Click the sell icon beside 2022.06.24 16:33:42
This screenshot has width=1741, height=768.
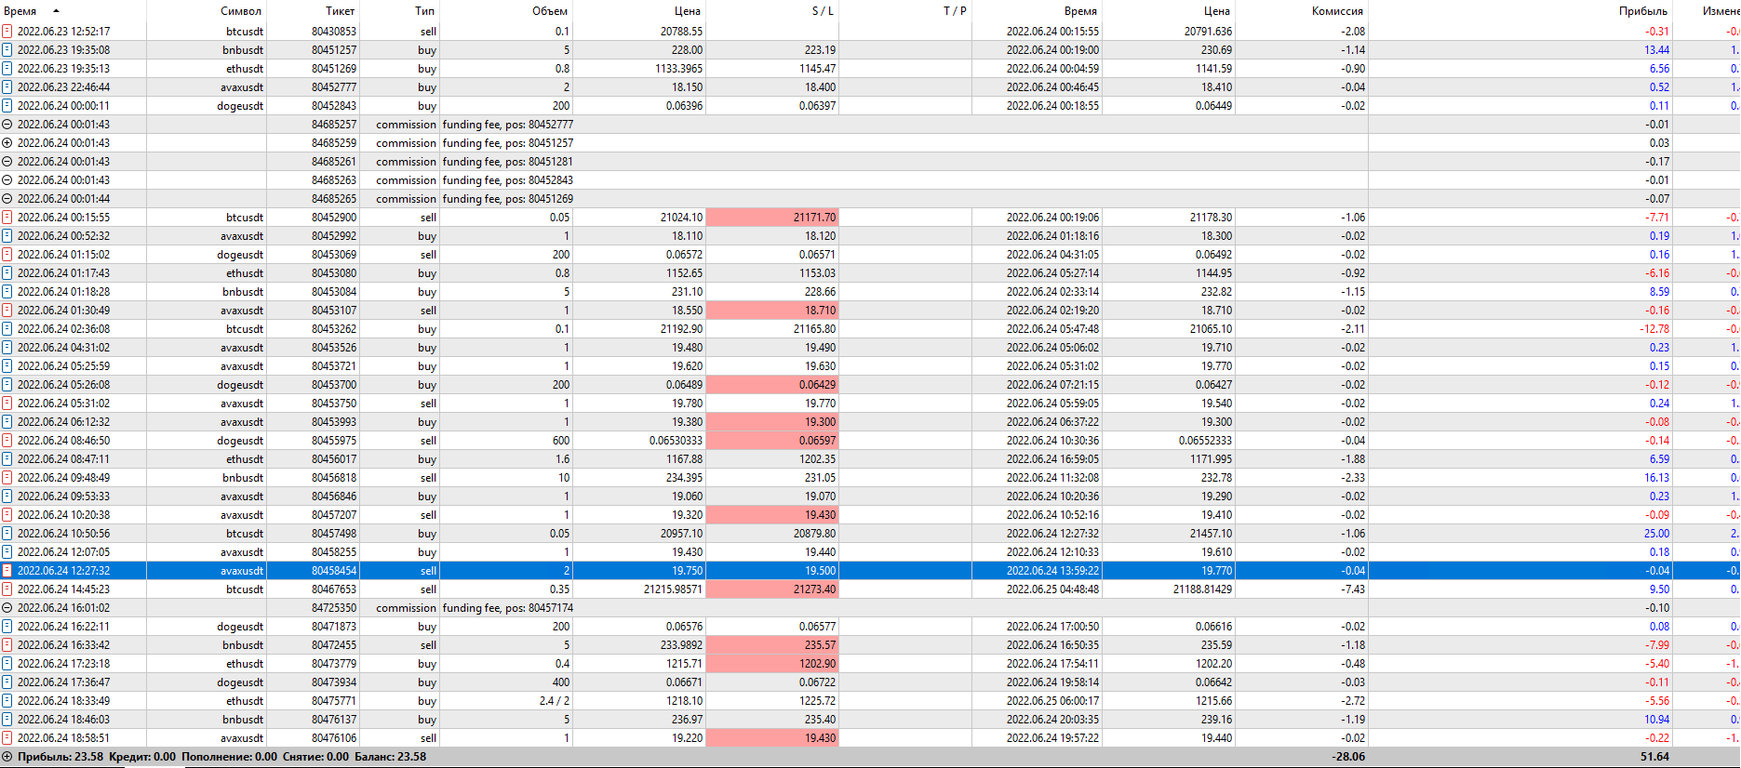tap(7, 644)
